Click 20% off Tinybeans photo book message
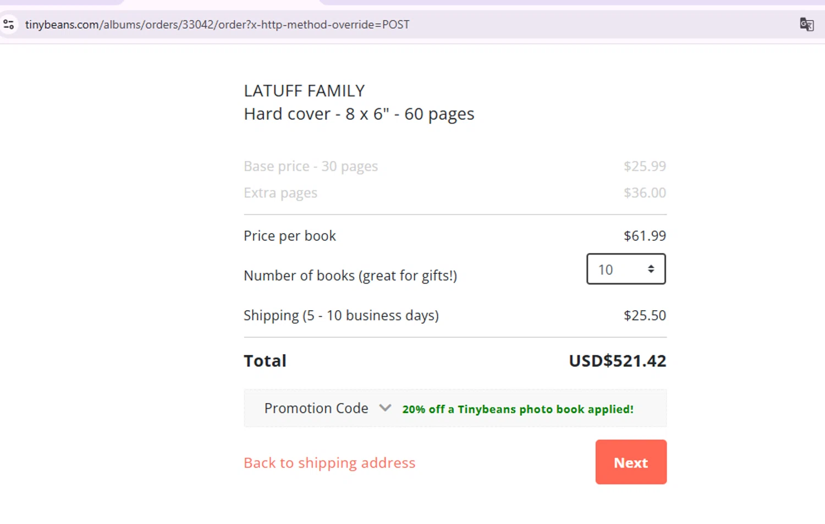This screenshot has height=524, width=825. pyautogui.click(x=518, y=409)
